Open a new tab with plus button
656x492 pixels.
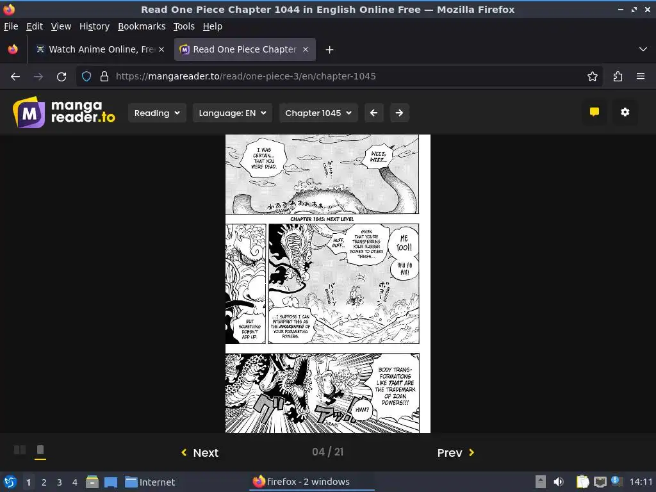330,50
